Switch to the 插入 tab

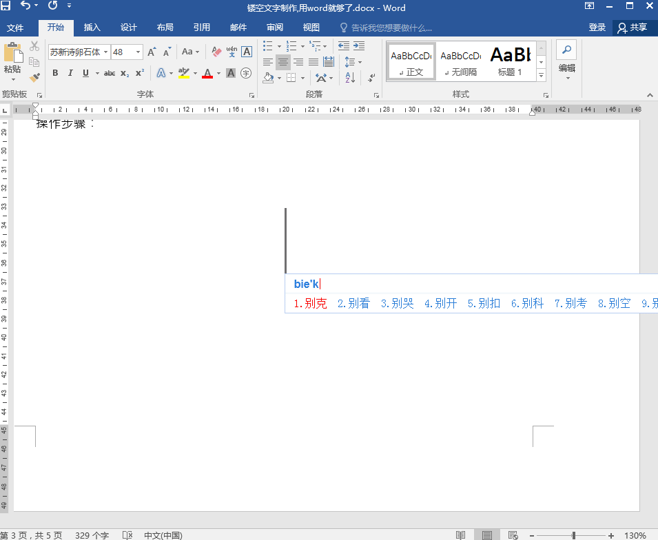point(92,28)
